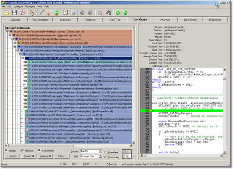
Task: Click the rocket launch icon
Action: [x=50, y=13]
